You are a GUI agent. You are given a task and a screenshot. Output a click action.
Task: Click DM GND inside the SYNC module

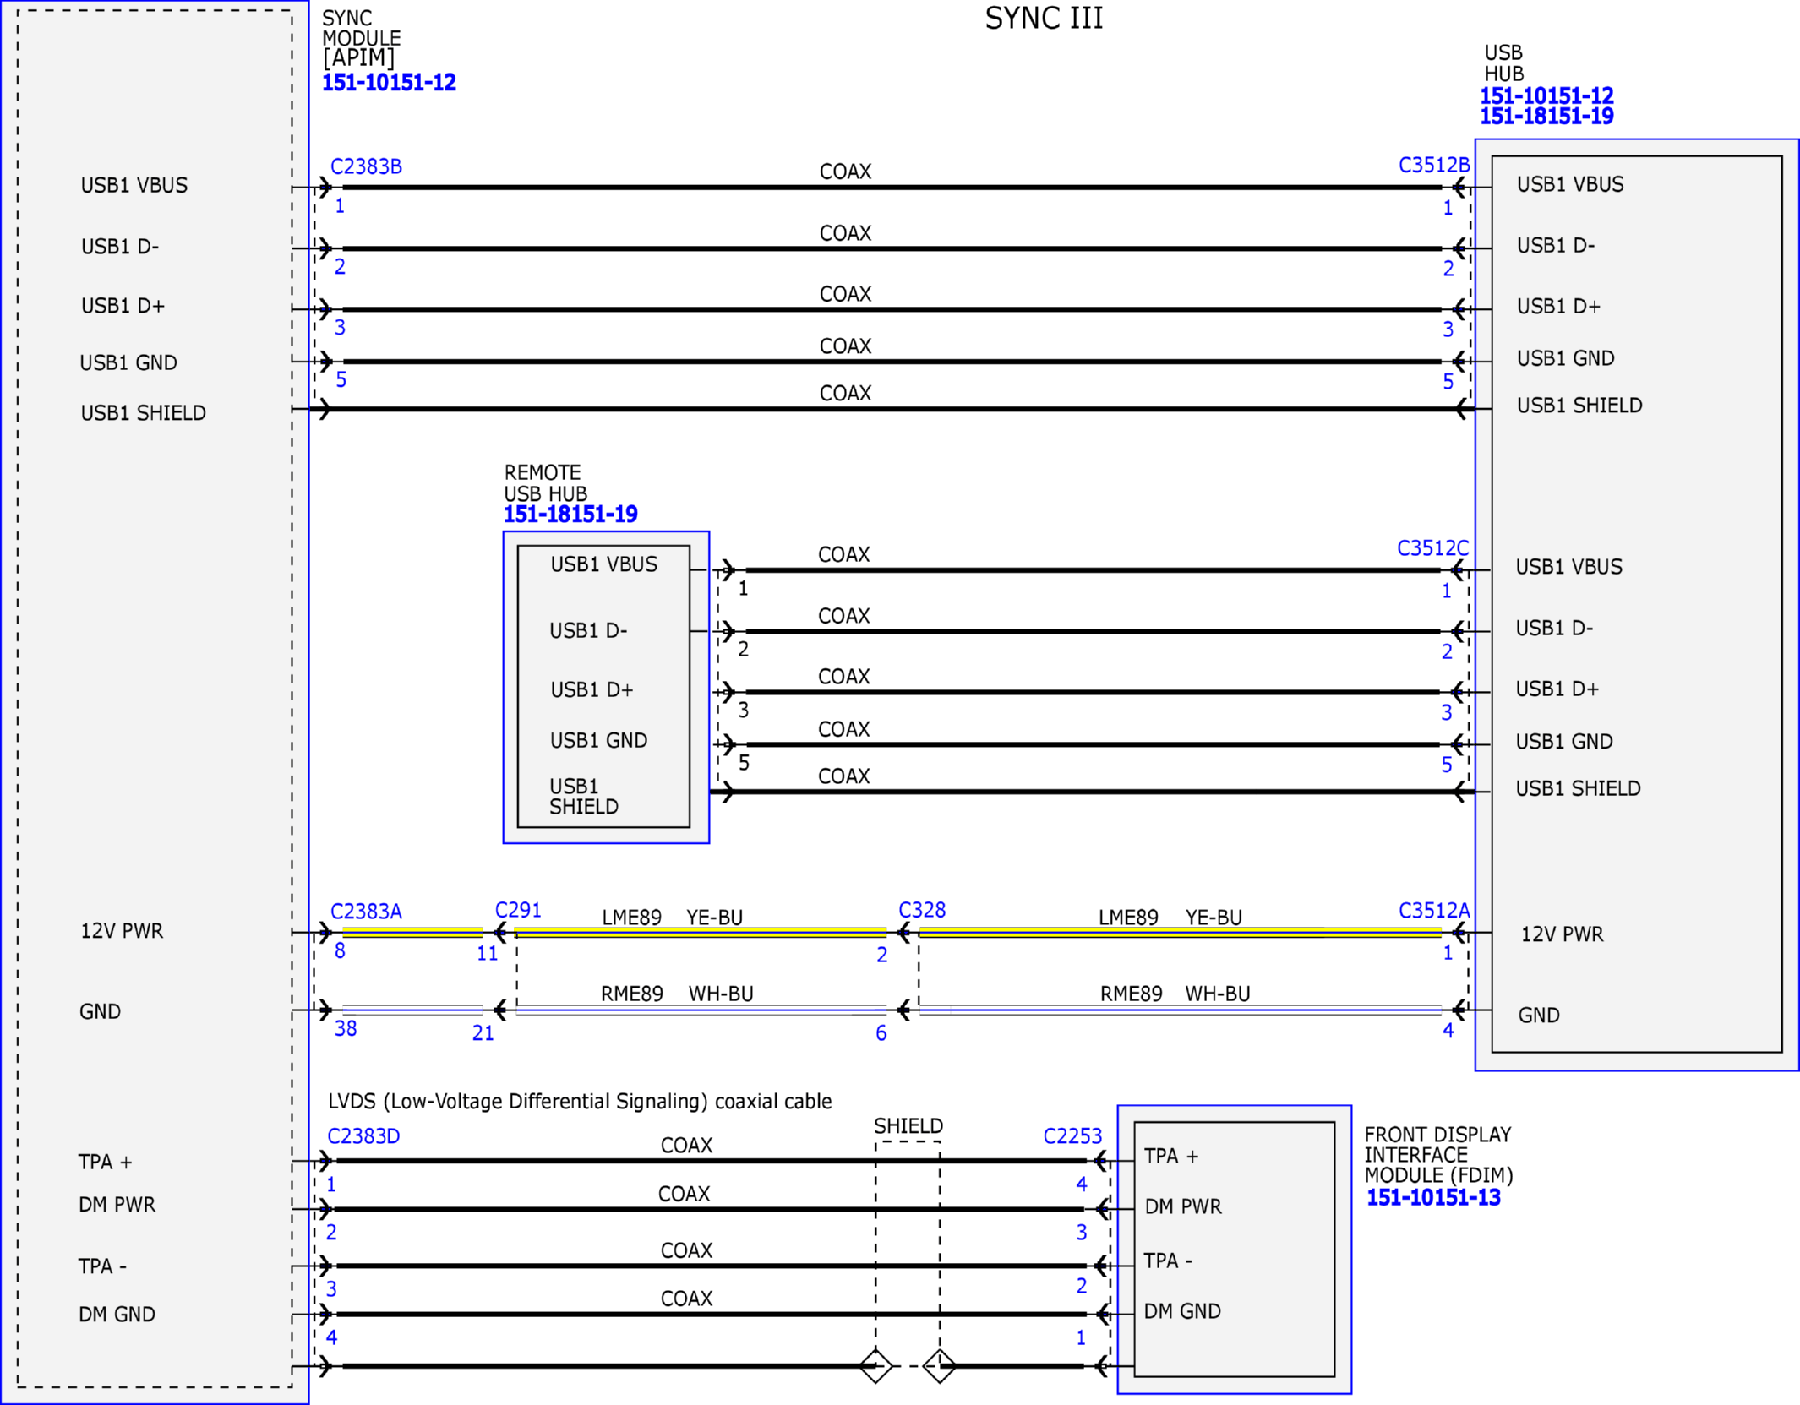click(117, 1315)
